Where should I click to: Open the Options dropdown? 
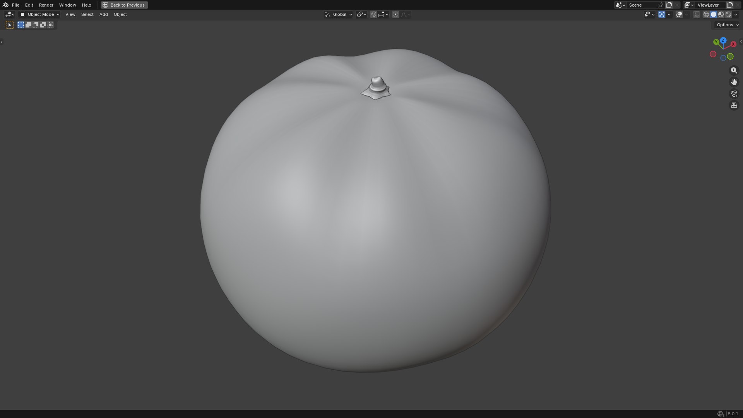pos(727,25)
